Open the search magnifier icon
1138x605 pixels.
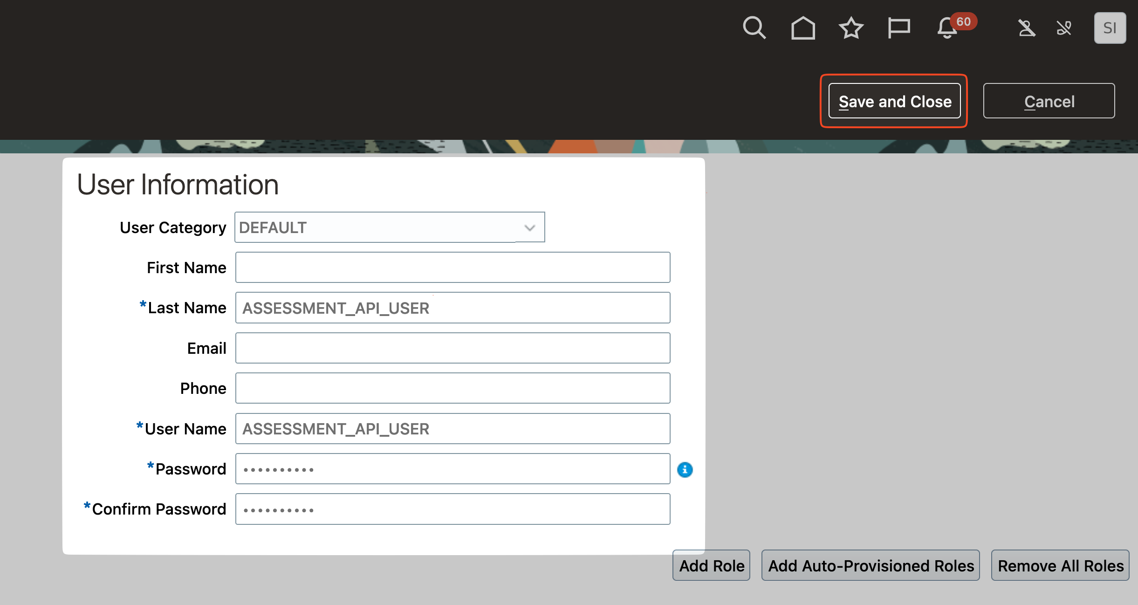tap(754, 28)
